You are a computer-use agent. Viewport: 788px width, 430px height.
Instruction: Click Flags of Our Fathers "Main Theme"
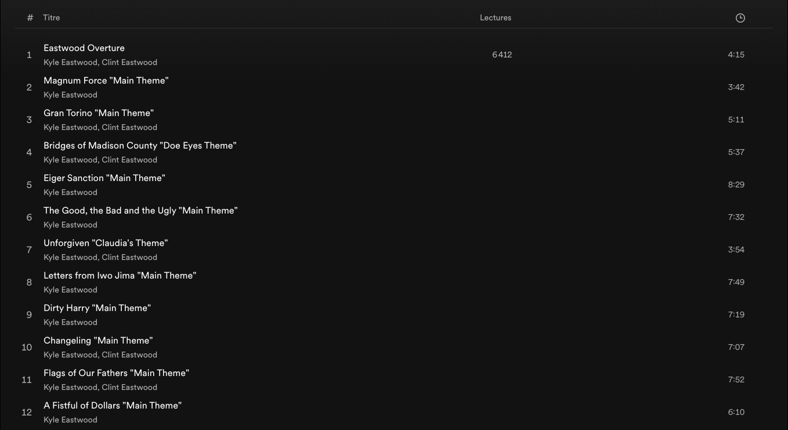pos(117,373)
